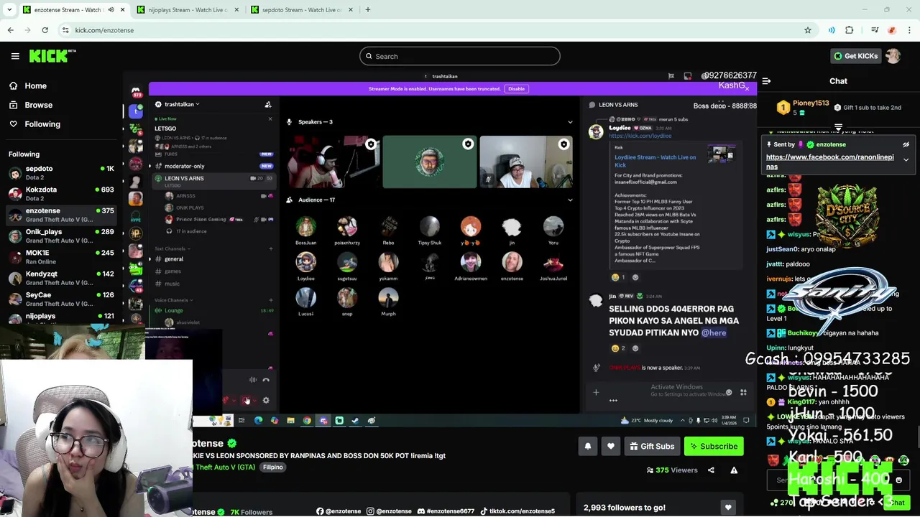Click the Filipino language tag
Screen dimensions: 920x517
tap(273, 467)
